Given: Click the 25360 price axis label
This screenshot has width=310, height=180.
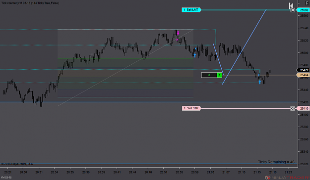Looking at the screenshot, I should click(x=304, y=139).
